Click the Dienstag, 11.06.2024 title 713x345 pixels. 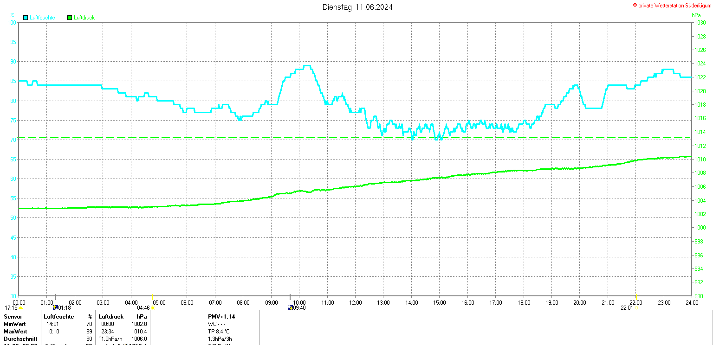point(357,7)
